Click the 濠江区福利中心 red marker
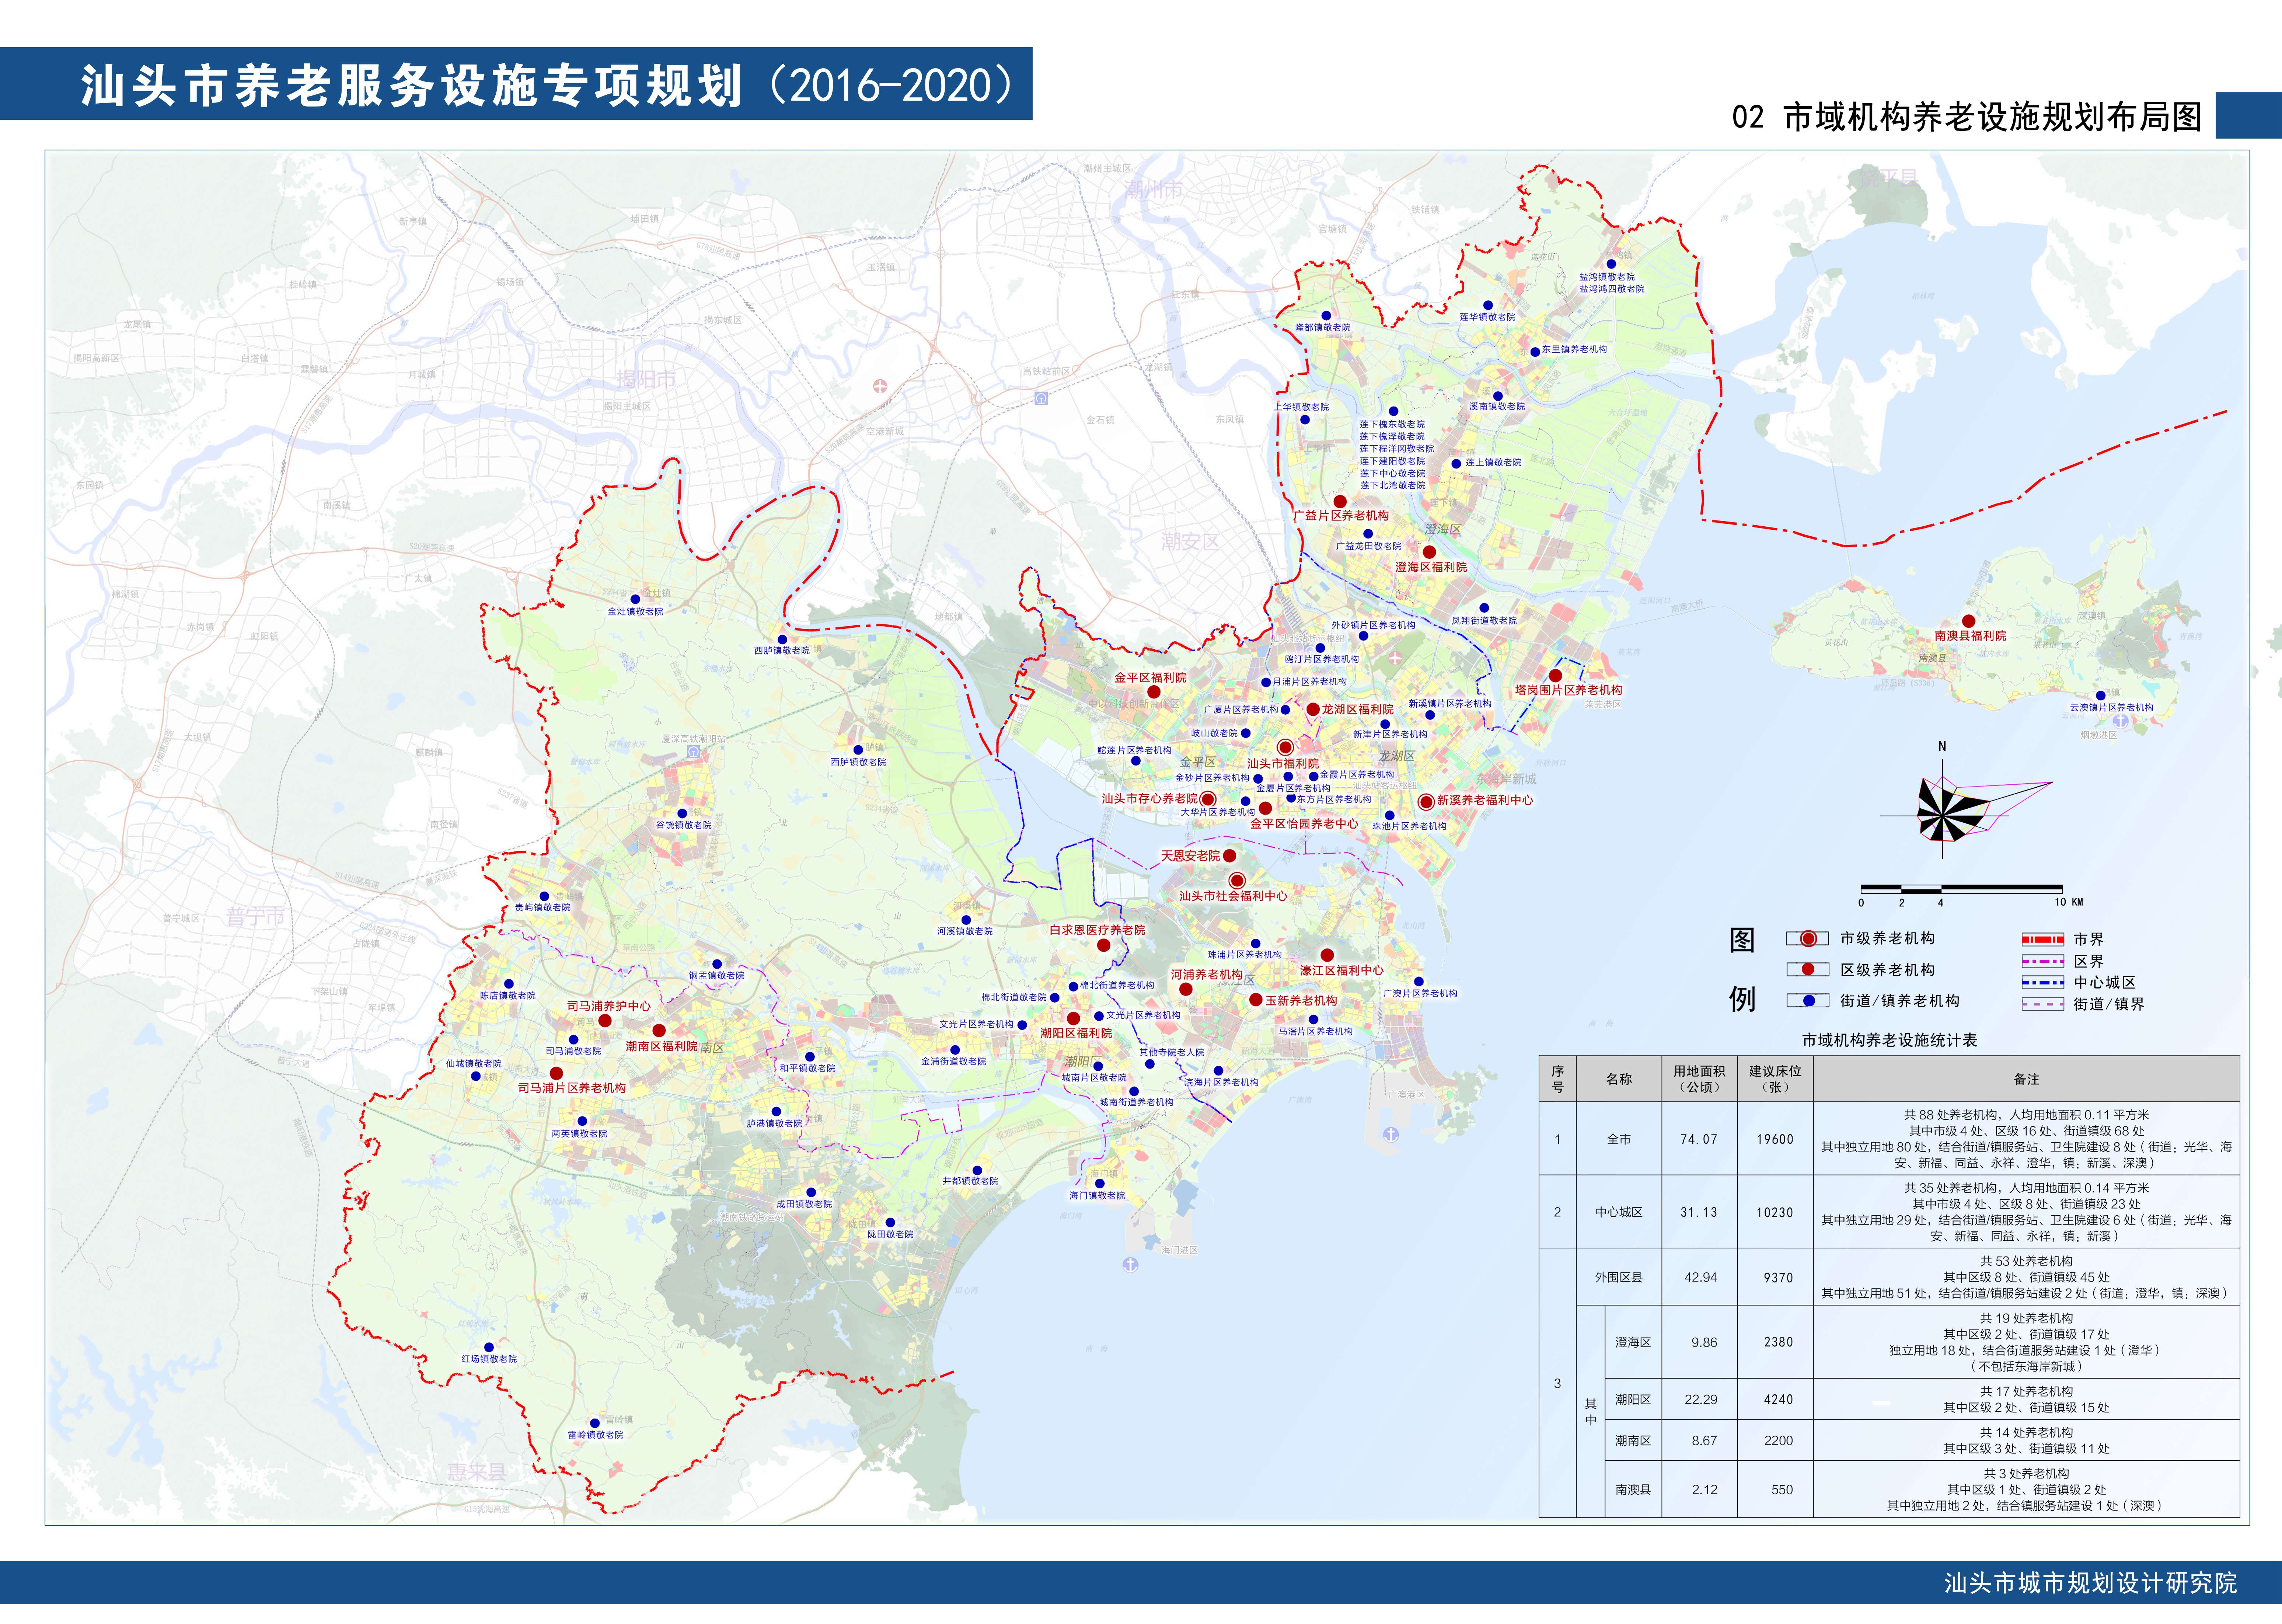The height and width of the screenshot is (1624, 2282). 1327,955
